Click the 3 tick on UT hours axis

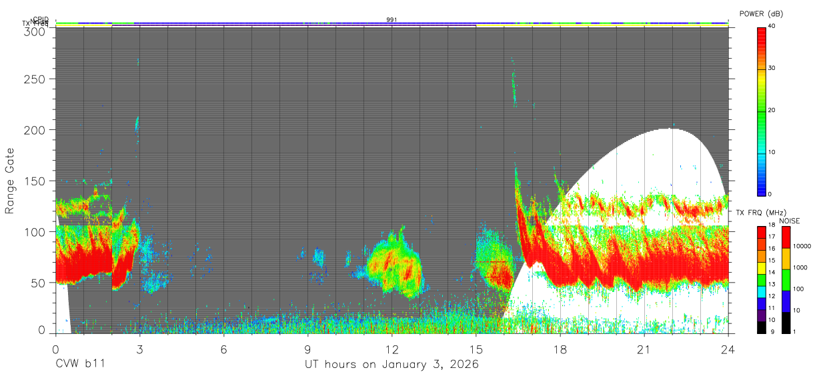[x=139, y=349]
